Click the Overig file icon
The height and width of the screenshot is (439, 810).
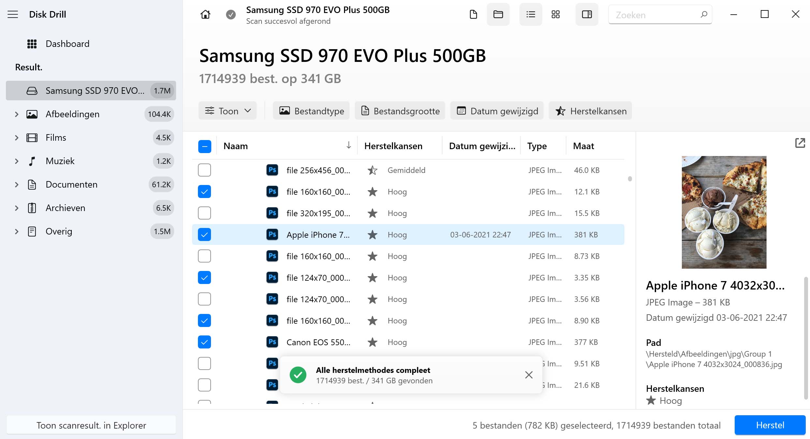32,232
